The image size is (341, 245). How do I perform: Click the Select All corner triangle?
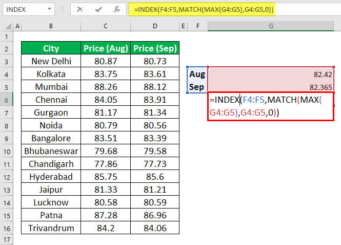(x=8, y=26)
